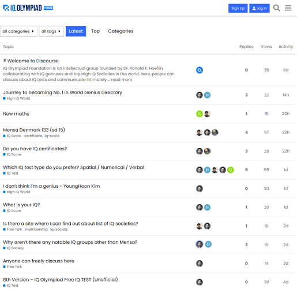Click the membership tag under Is there a site

tap(36, 229)
